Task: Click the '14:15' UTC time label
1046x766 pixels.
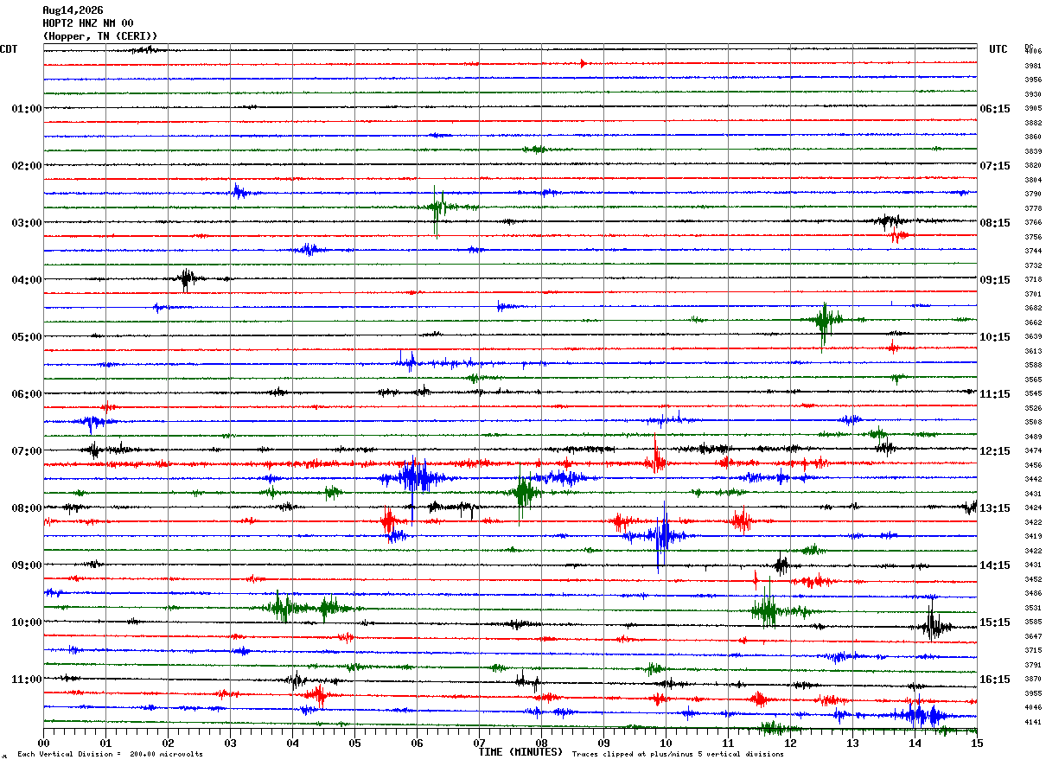Action: click(996, 565)
